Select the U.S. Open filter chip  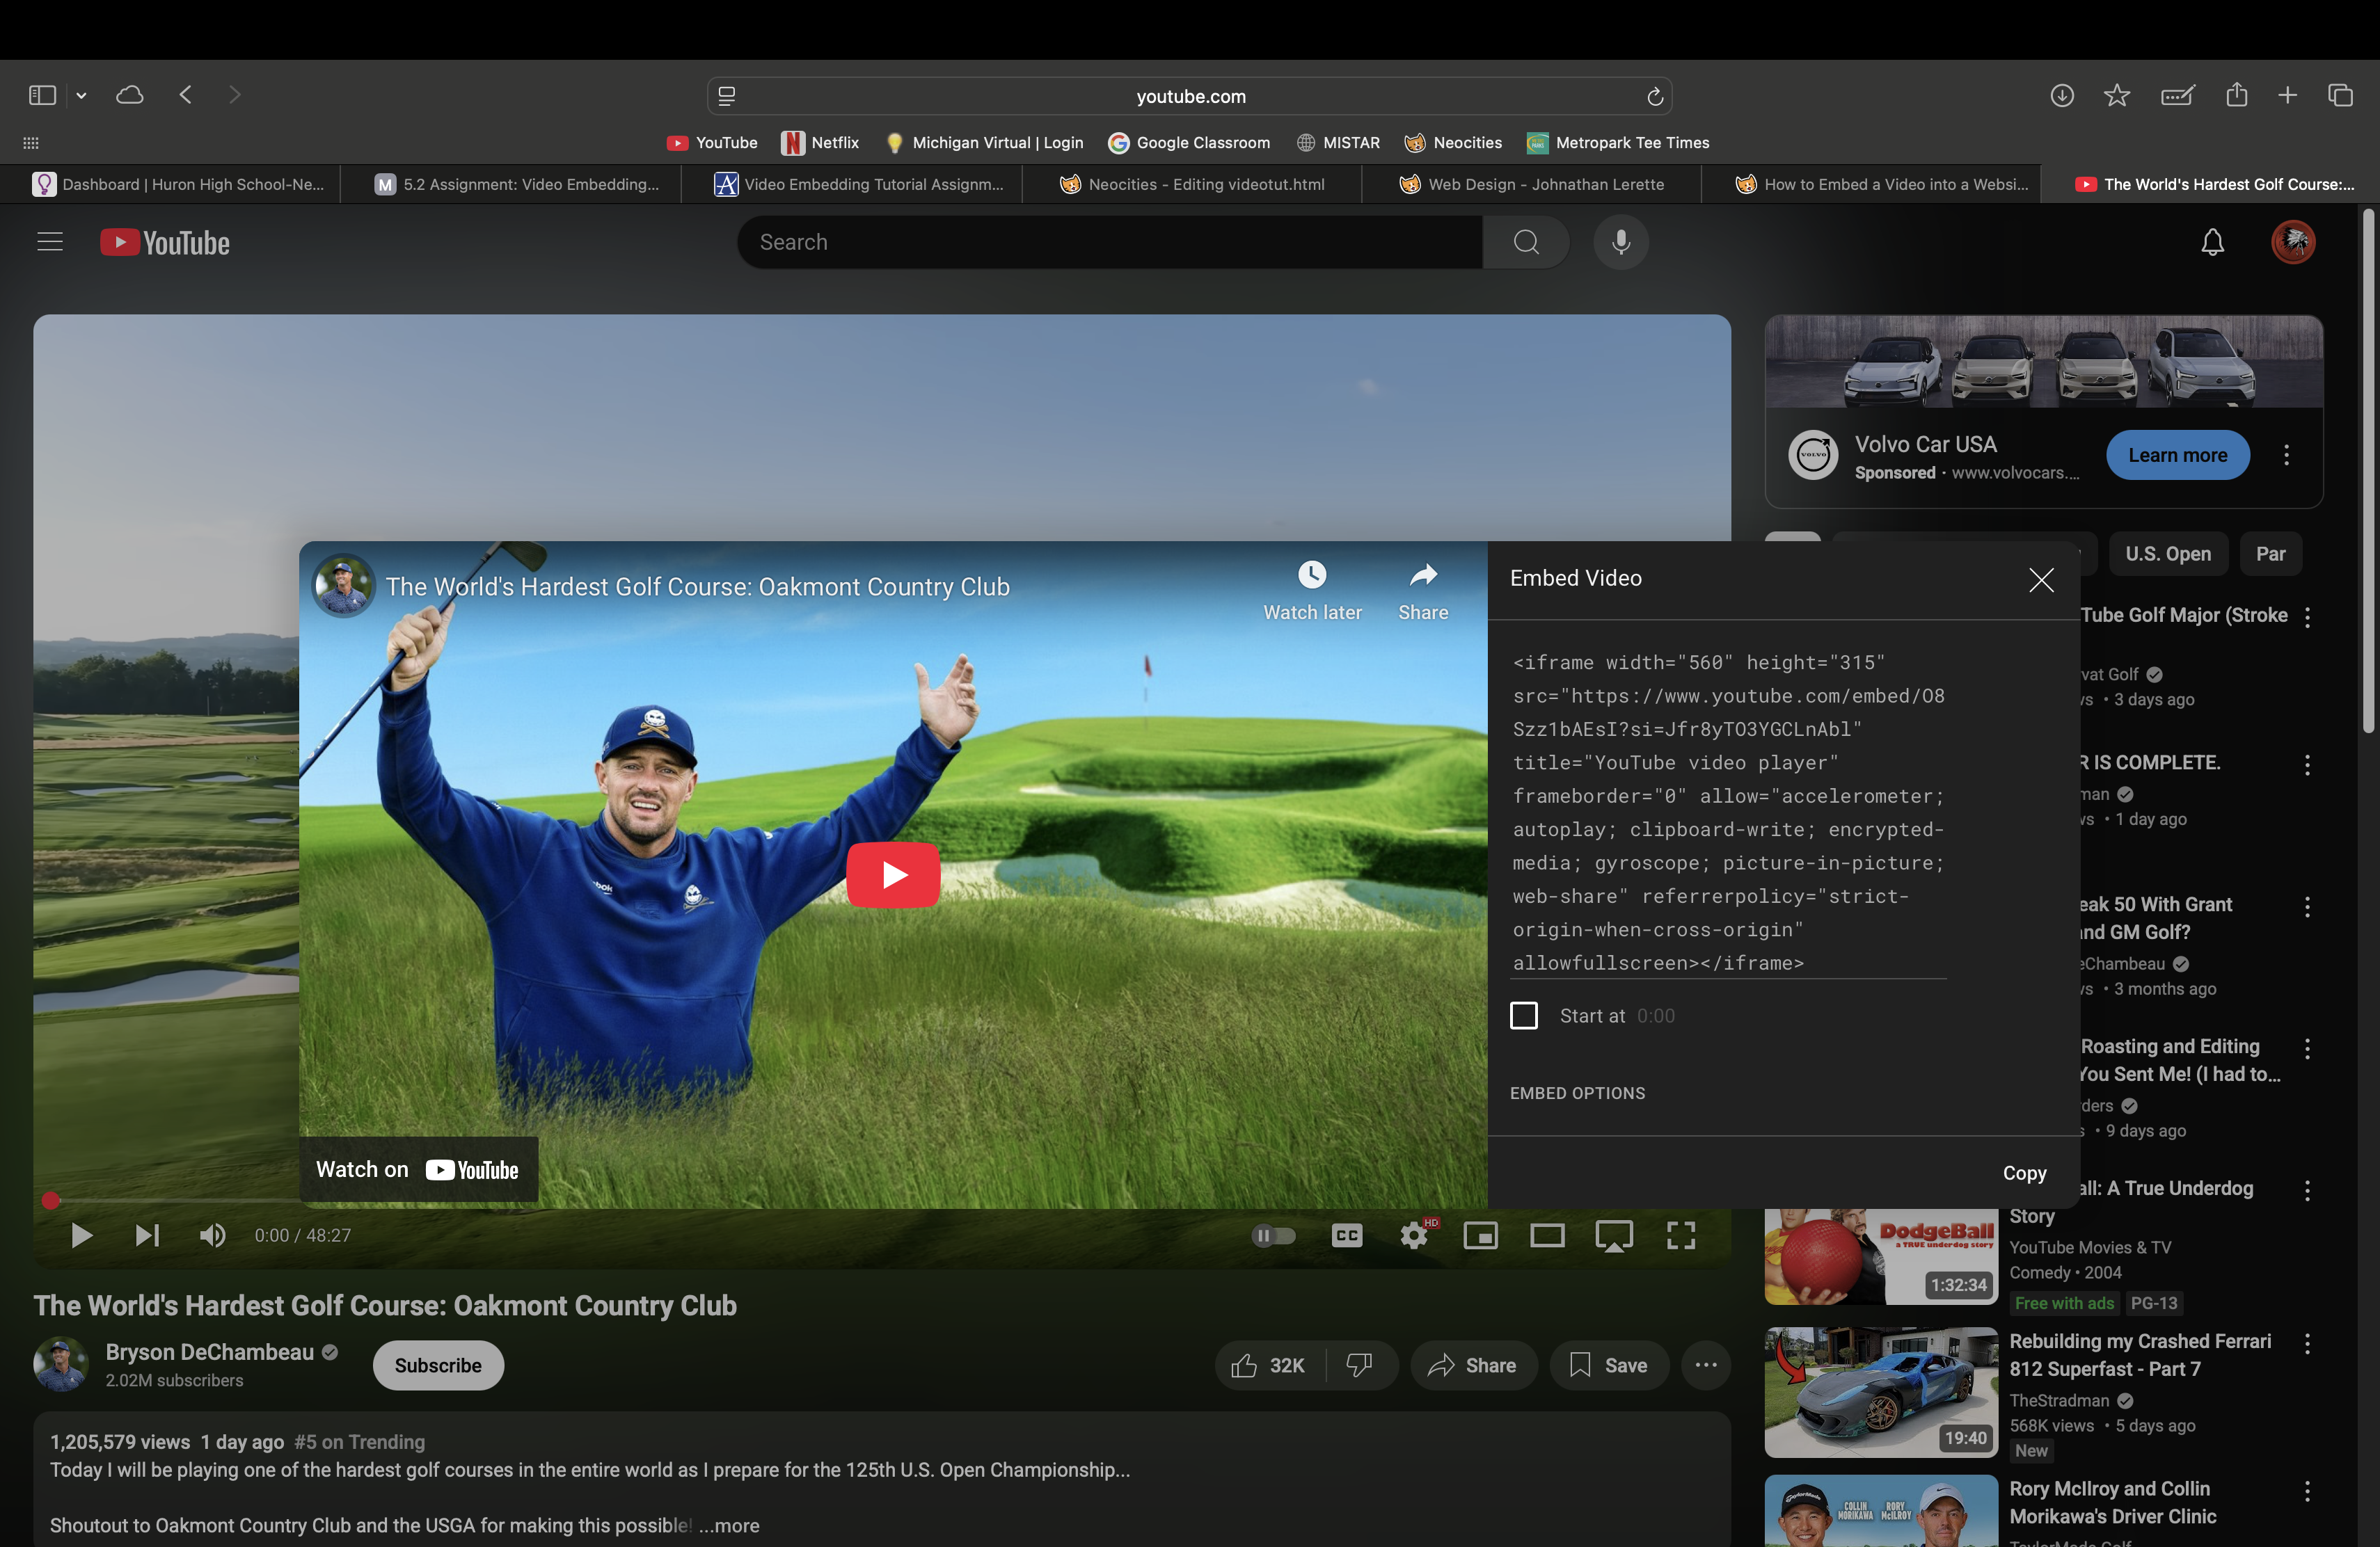[x=2168, y=554]
